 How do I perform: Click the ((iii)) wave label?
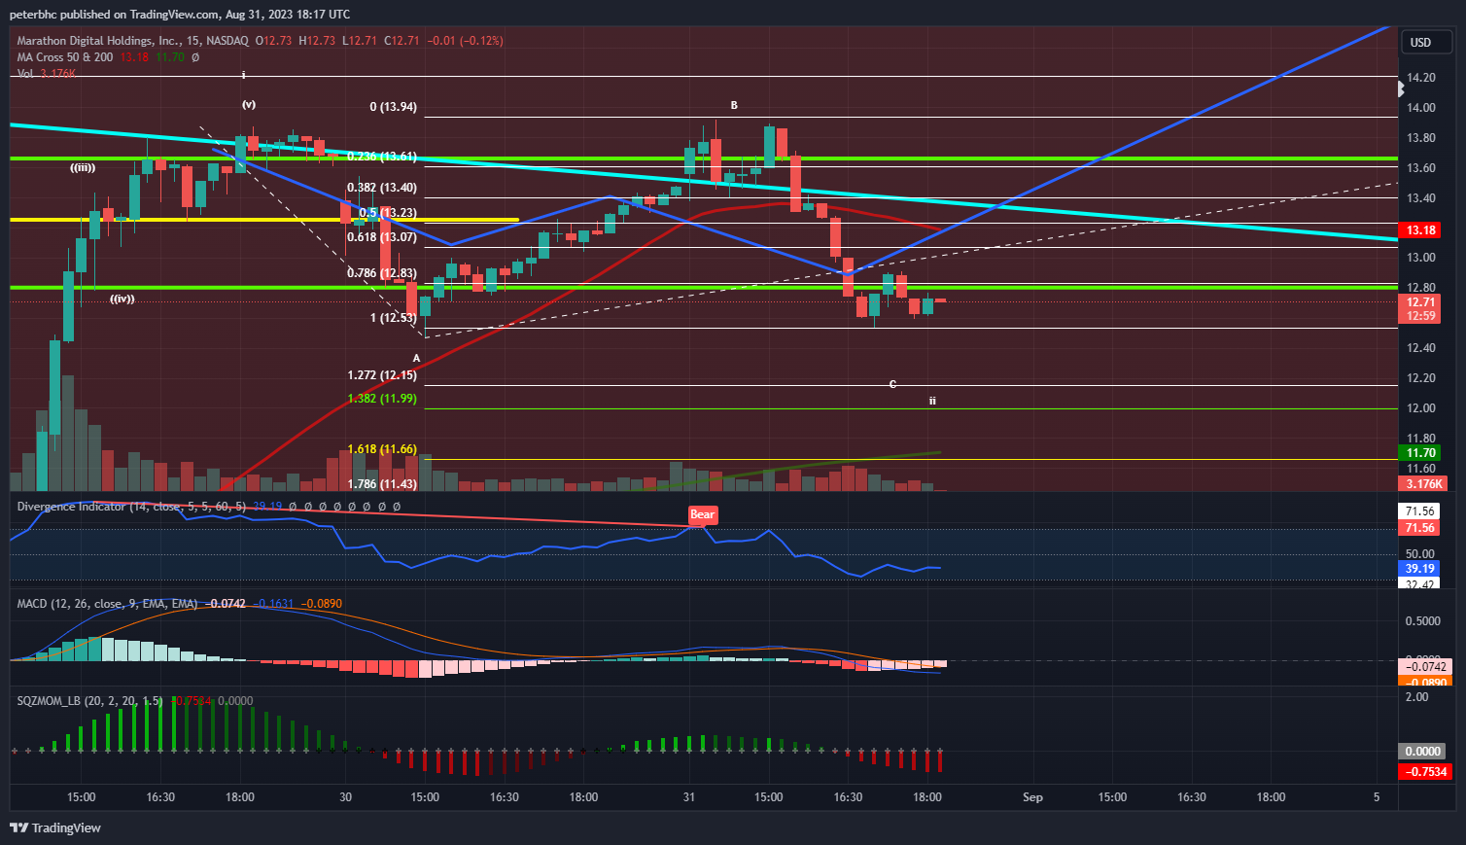[x=83, y=167]
